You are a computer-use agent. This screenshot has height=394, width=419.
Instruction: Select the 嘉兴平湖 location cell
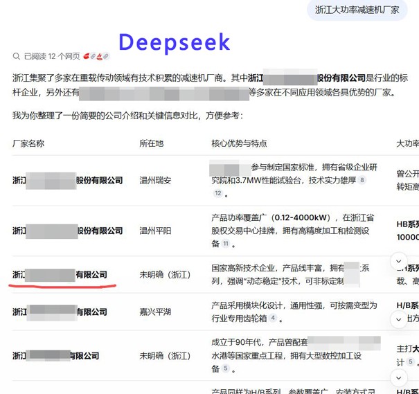click(155, 312)
